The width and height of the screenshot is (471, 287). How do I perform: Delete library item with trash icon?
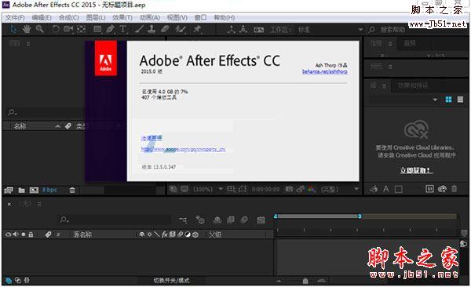pyautogui.click(x=455, y=189)
